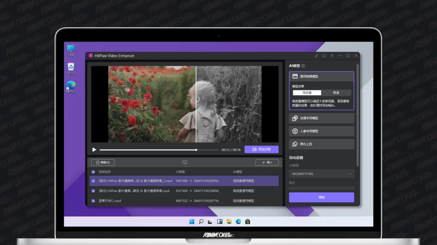Uncheck the 960*480 video file checkbox
Screen dimensions: 437x245
point(93,181)
